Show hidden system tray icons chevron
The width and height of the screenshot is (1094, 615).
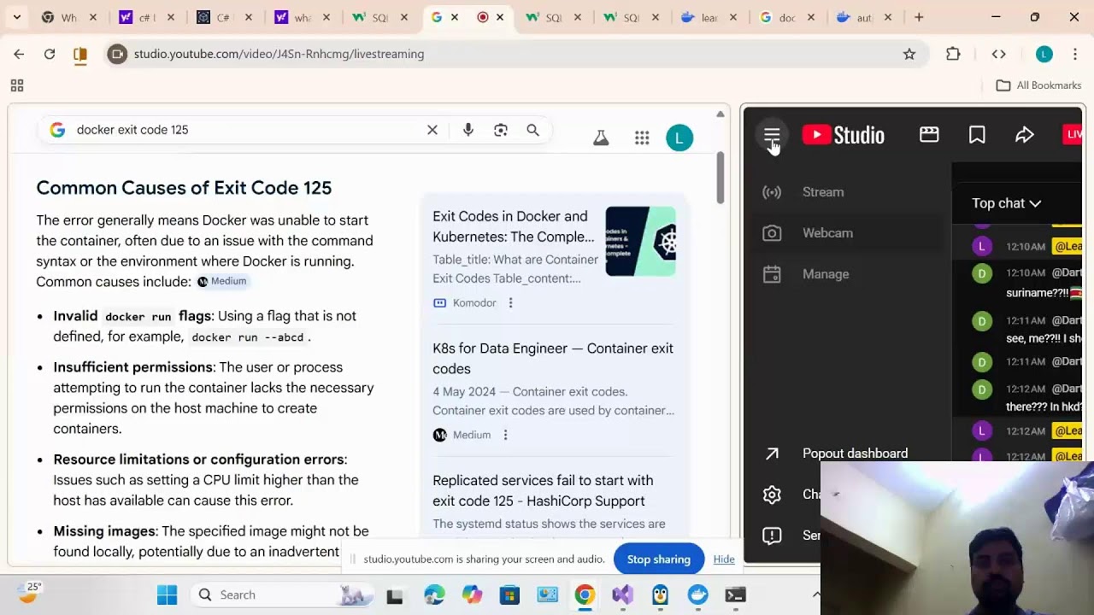point(815,594)
